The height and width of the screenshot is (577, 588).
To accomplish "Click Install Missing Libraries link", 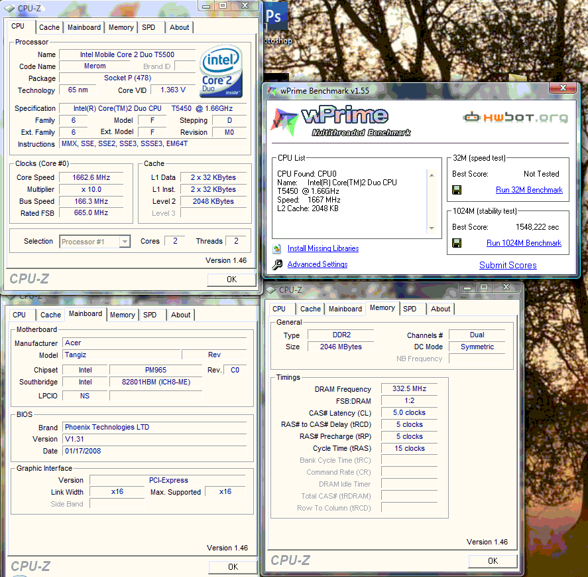I will coord(323,248).
